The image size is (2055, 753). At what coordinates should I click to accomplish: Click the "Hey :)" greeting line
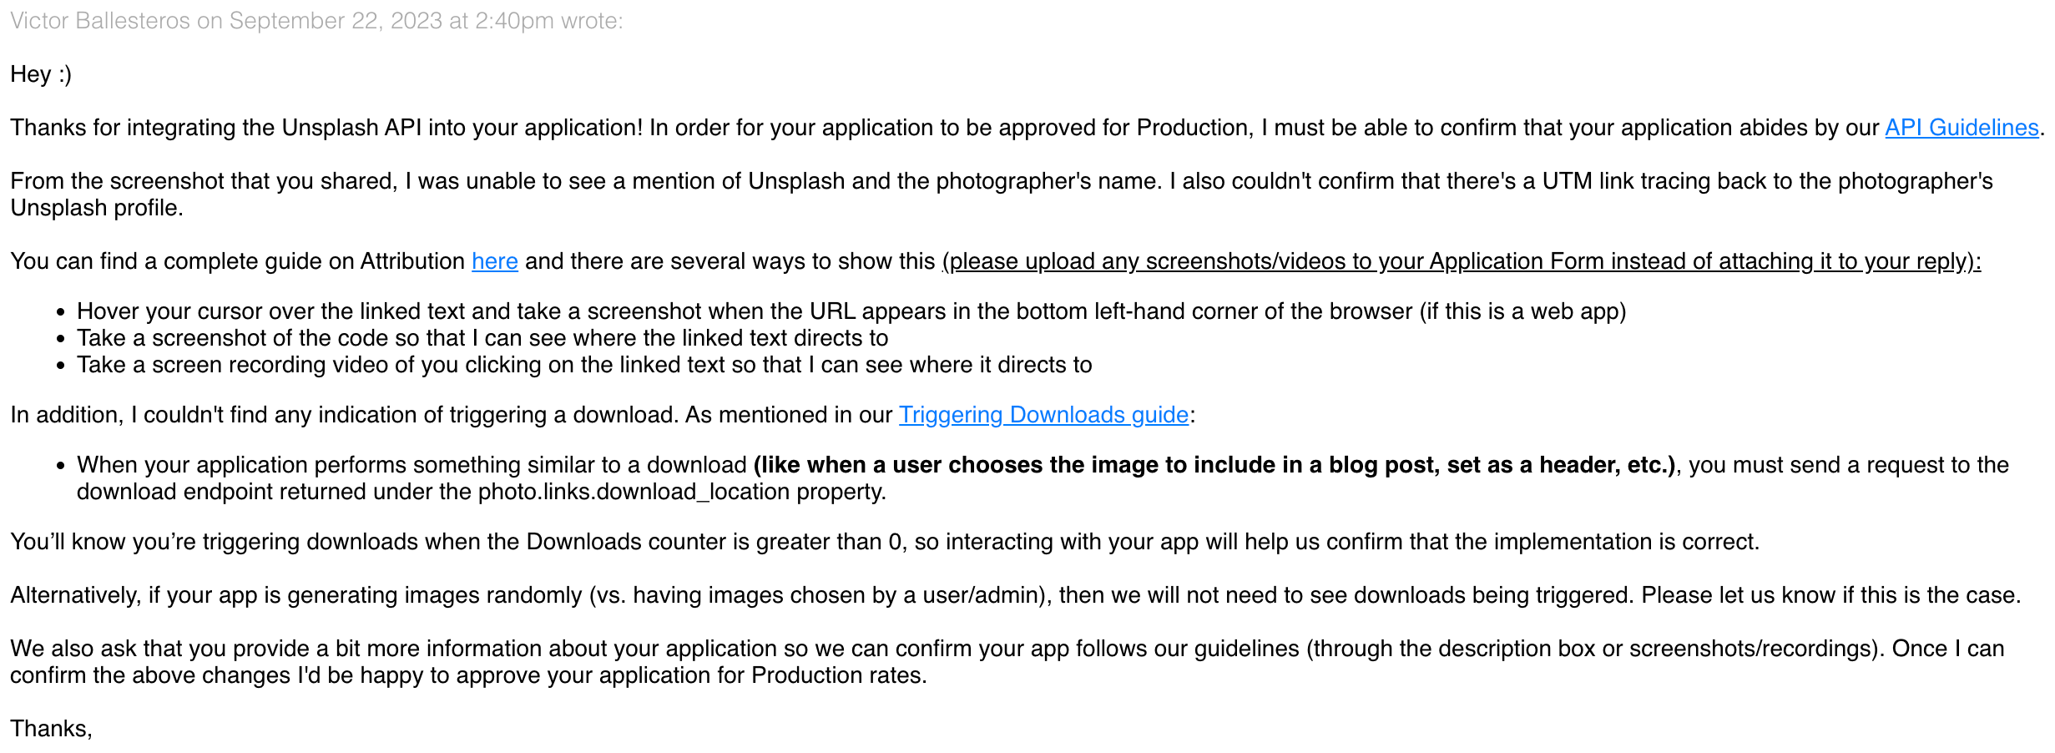pos(41,74)
